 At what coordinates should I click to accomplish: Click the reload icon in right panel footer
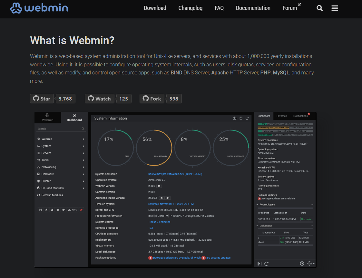pyautogui.click(x=266, y=264)
